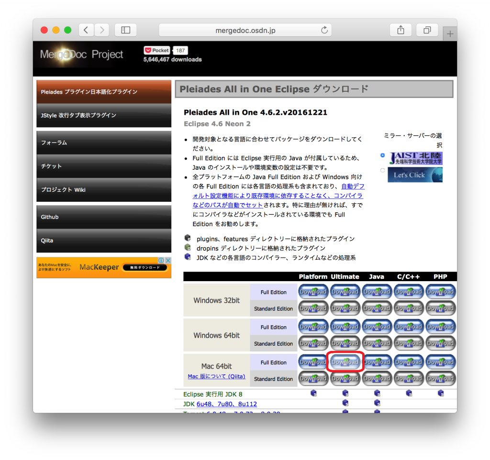Open the フォーラム sidebar item

[104, 142]
